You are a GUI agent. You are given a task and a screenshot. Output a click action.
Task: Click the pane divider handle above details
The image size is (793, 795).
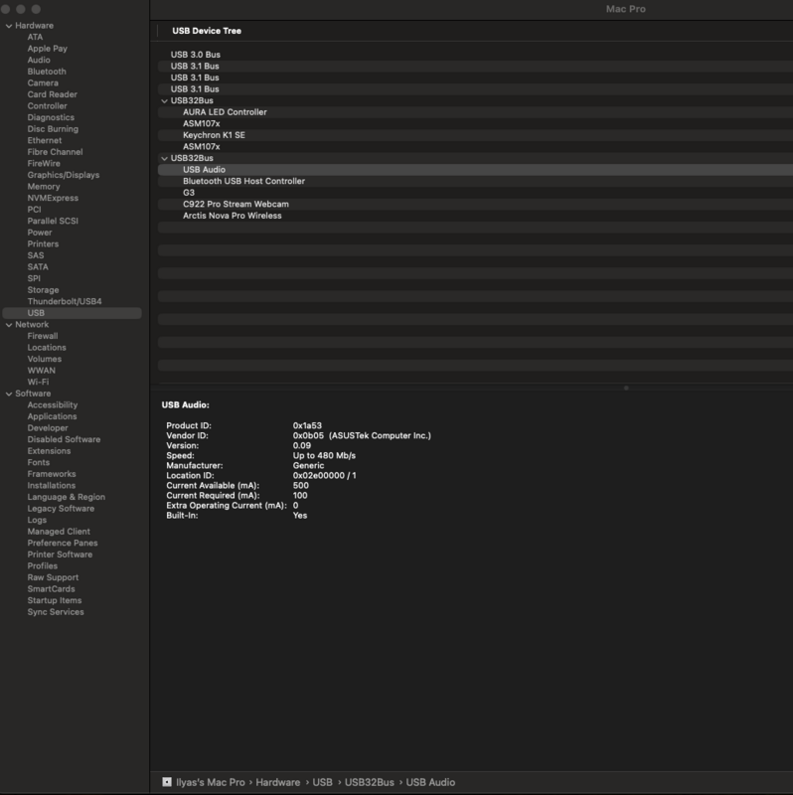pos(626,389)
